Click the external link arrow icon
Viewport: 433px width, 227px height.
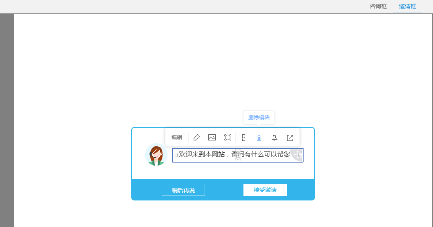click(x=290, y=138)
